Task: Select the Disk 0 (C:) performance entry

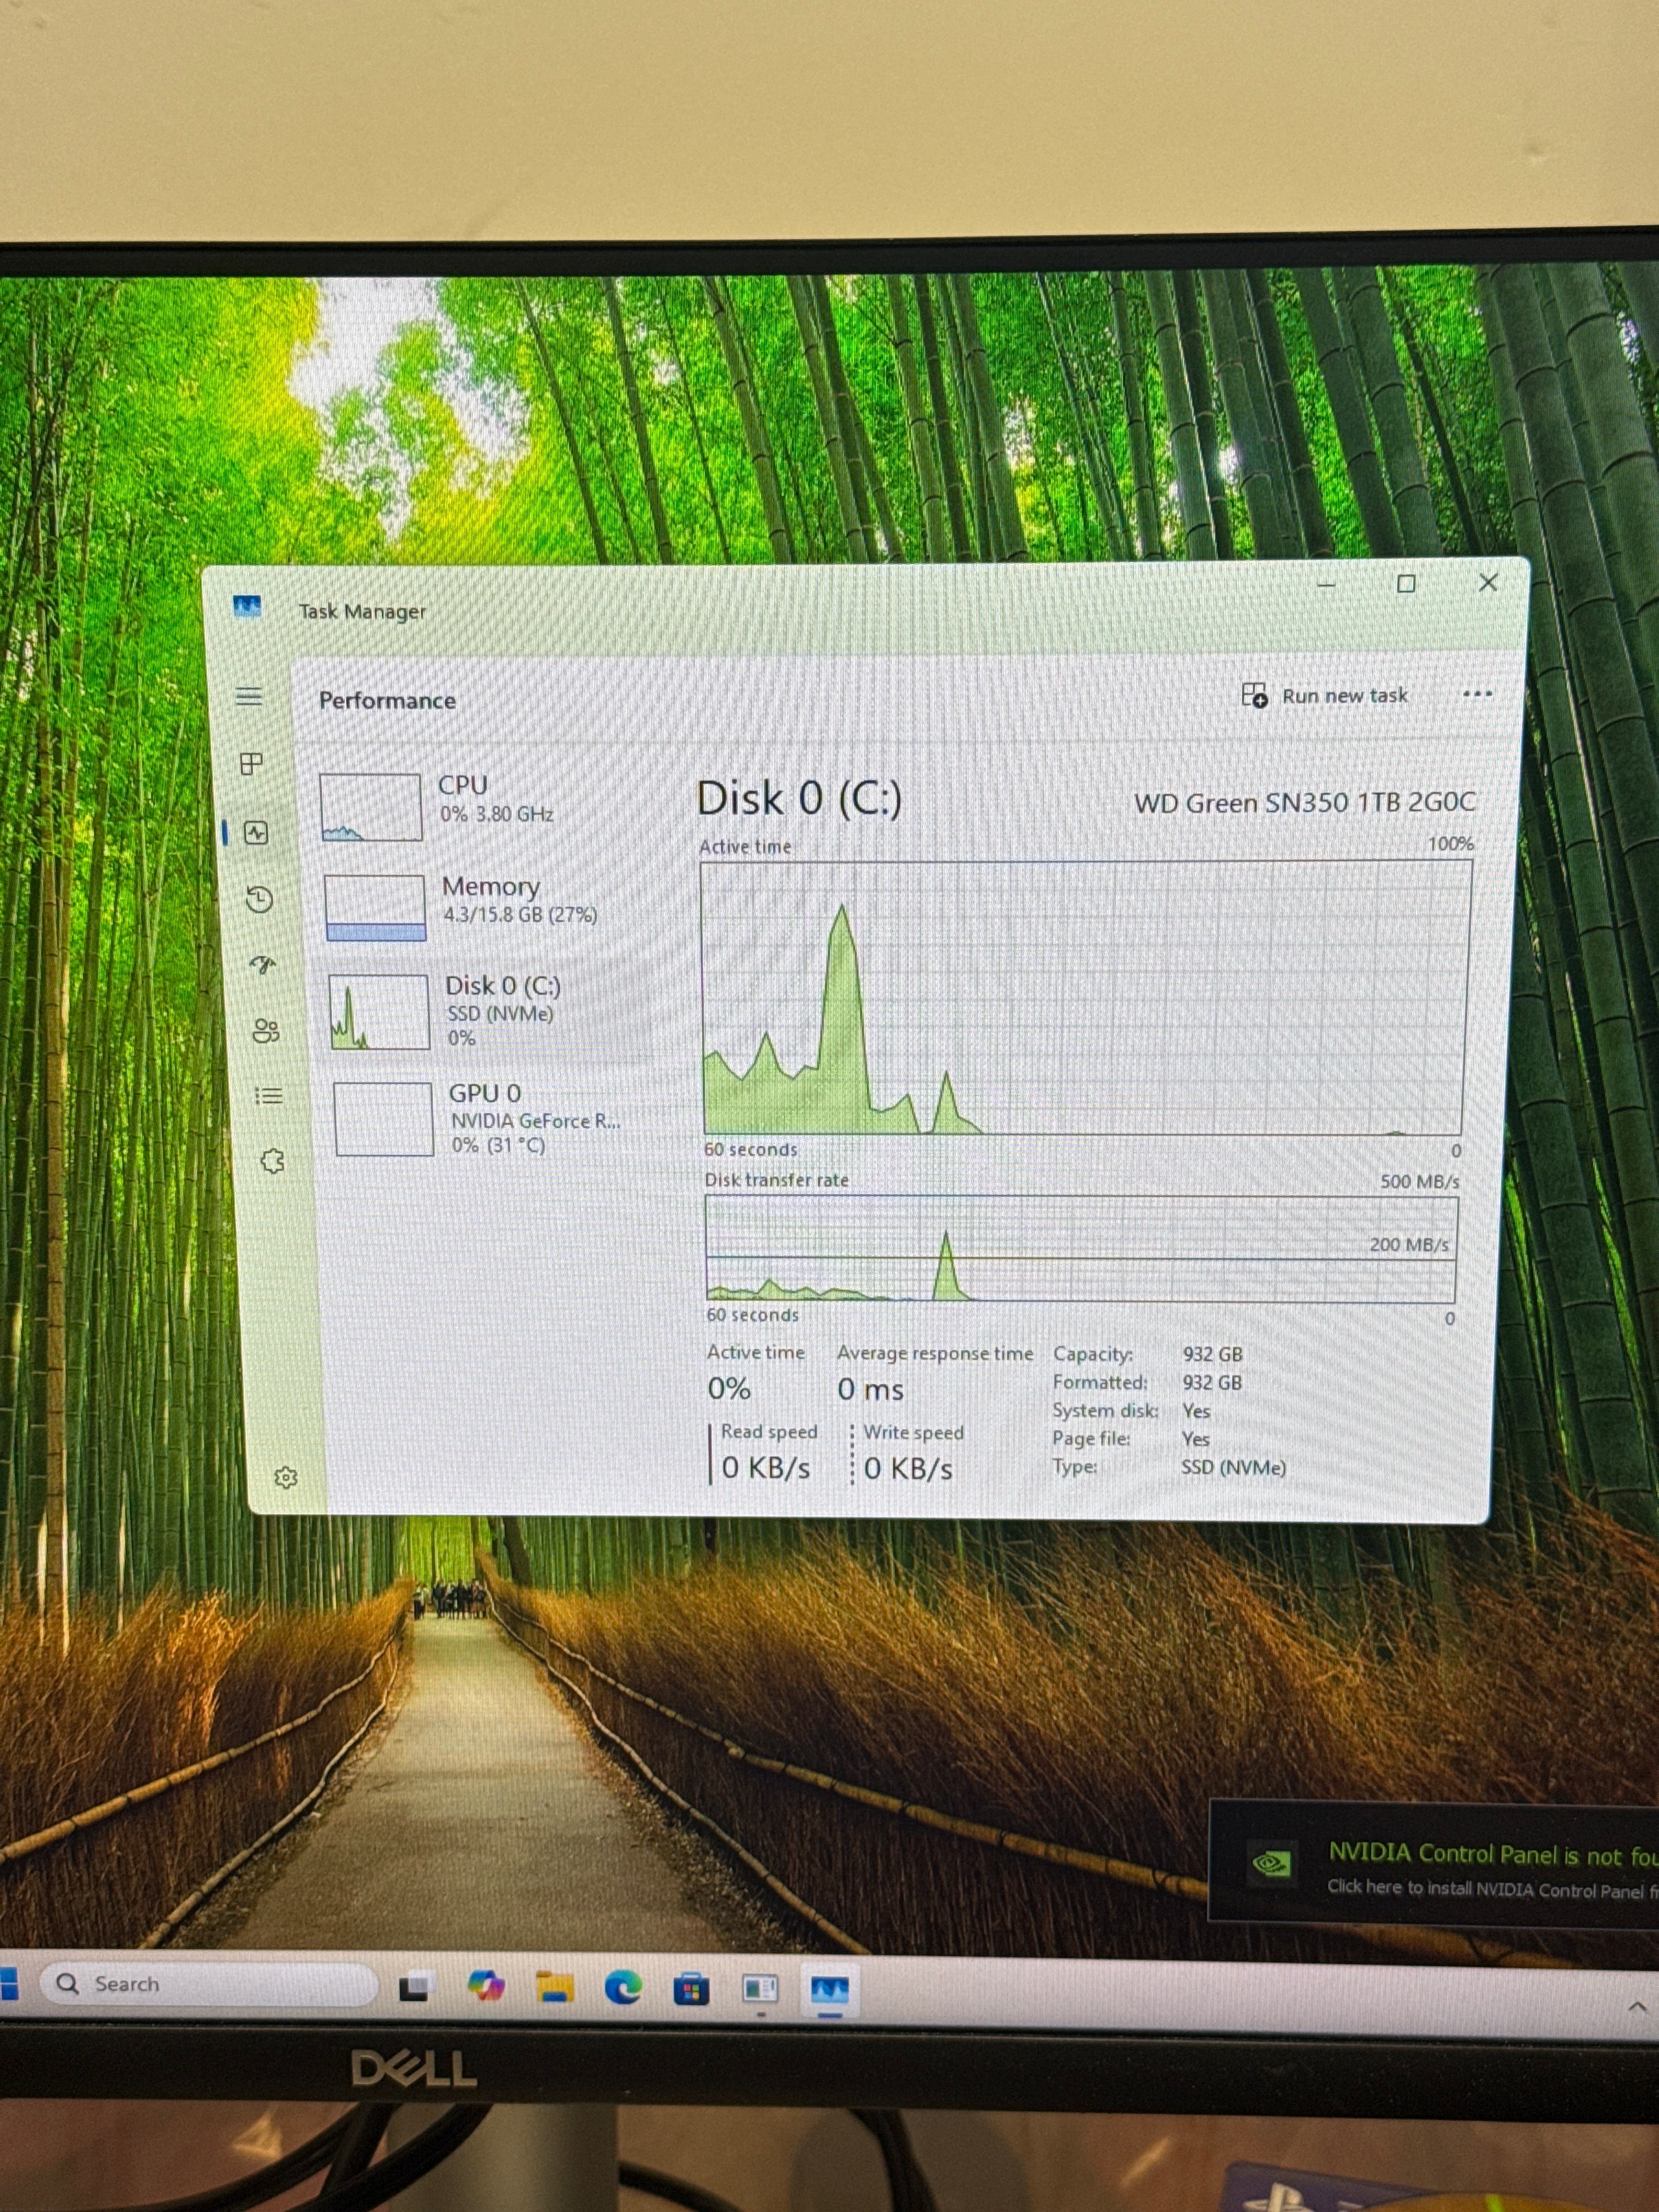Action: 480,1010
